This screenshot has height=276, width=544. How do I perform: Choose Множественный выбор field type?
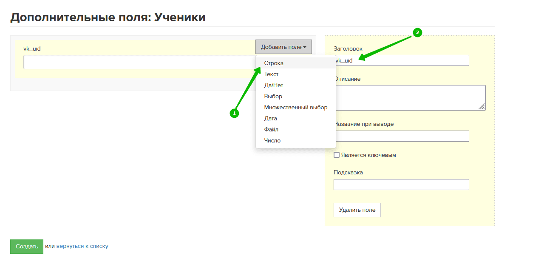[x=295, y=107]
